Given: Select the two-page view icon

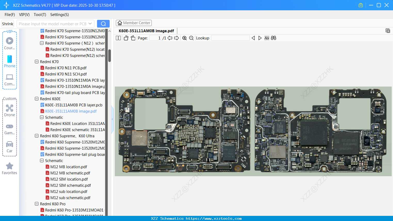Looking at the screenshot, I should click(x=118, y=38).
